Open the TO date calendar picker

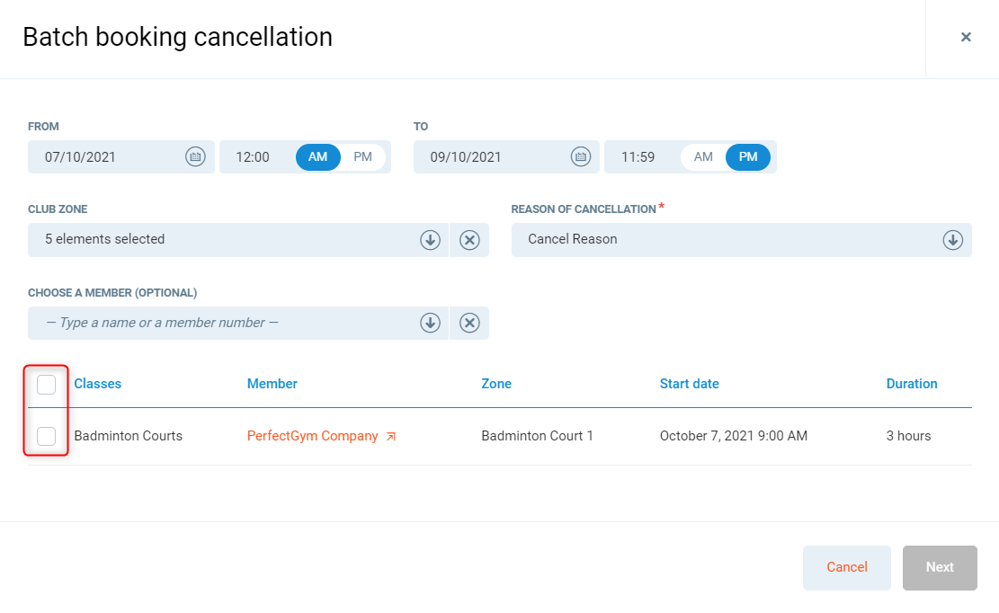[x=581, y=156]
